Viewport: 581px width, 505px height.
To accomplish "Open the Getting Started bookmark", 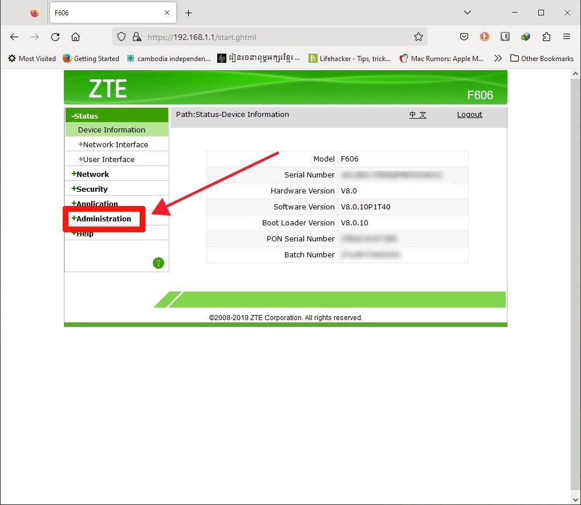I will click(x=91, y=59).
